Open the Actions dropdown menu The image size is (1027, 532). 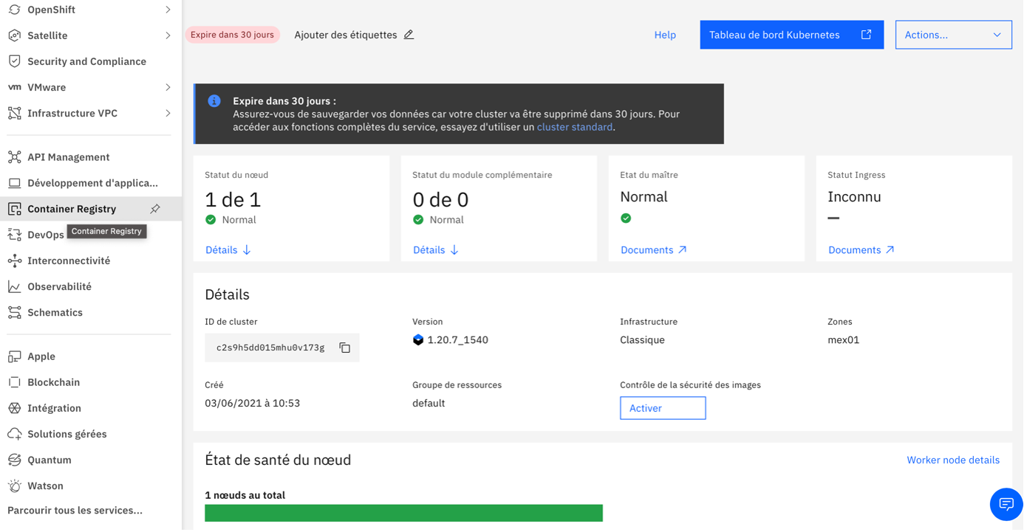click(x=953, y=35)
